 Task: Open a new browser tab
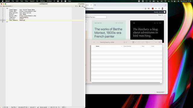[x=95, y=5]
